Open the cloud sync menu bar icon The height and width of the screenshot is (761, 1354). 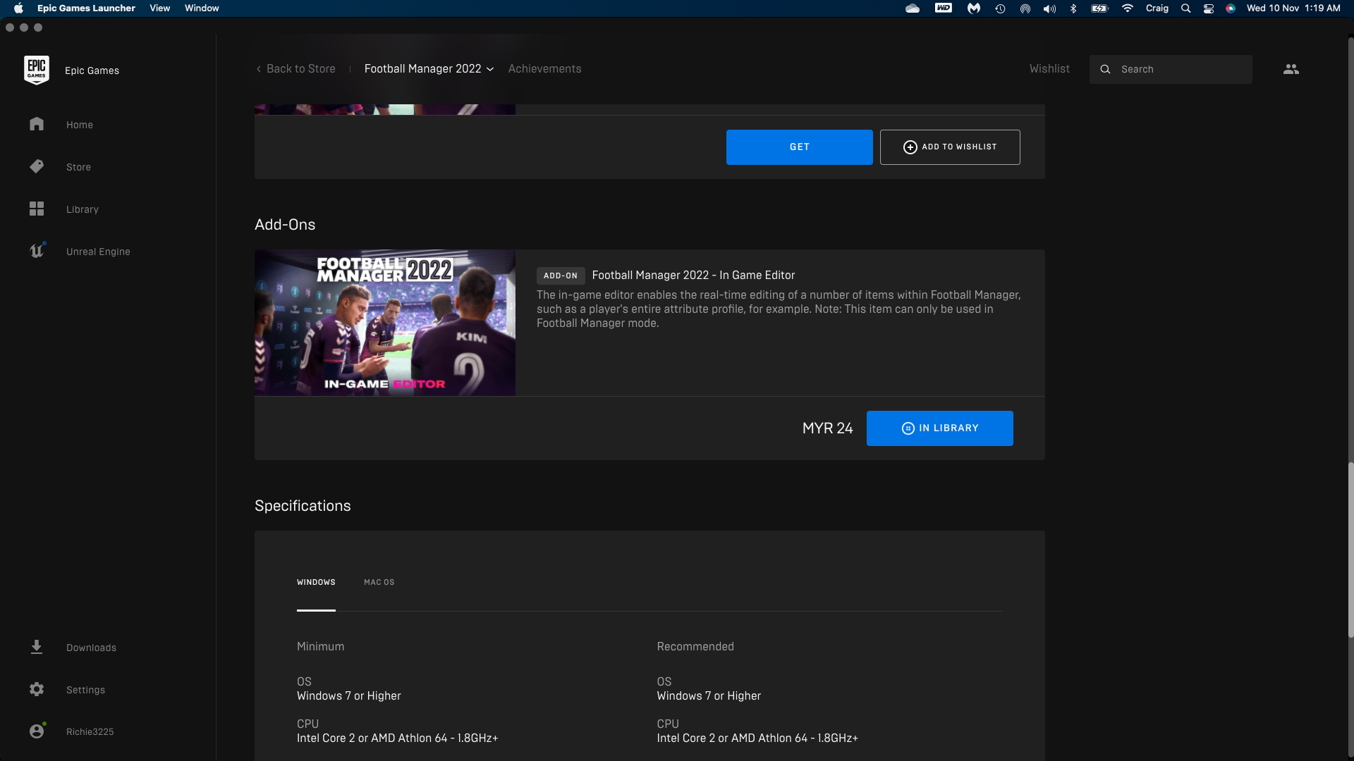[x=913, y=8]
